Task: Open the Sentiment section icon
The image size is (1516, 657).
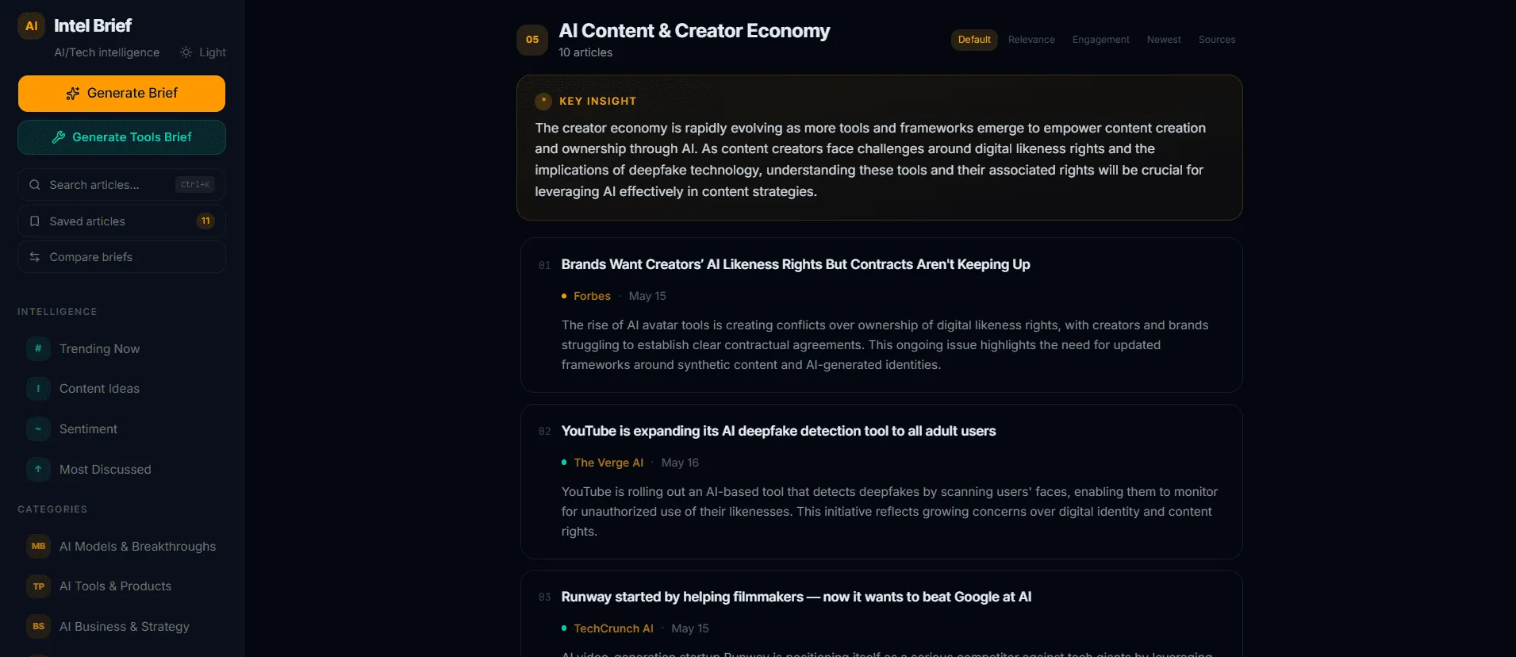Action: (38, 429)
